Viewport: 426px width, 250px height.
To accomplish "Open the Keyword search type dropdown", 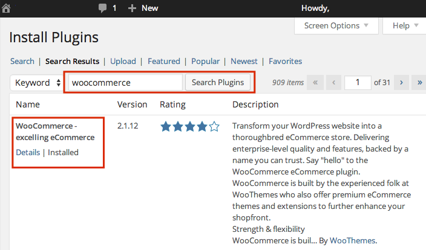I will pyautogui.click(x=37, y=83).
